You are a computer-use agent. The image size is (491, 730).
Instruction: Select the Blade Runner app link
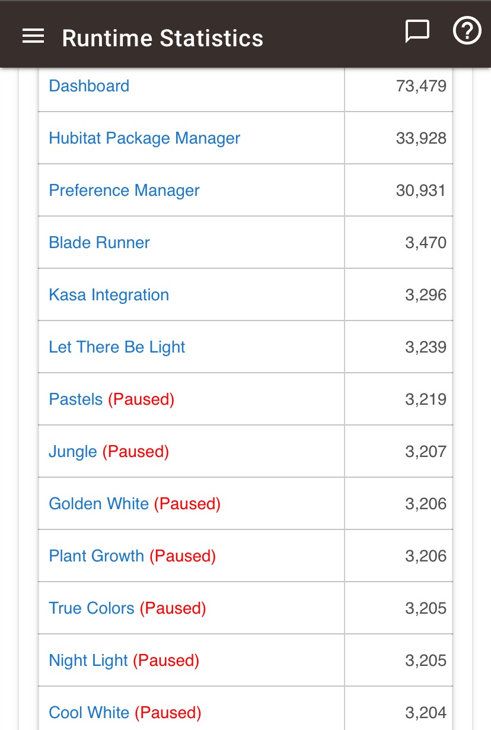point(100,243)
